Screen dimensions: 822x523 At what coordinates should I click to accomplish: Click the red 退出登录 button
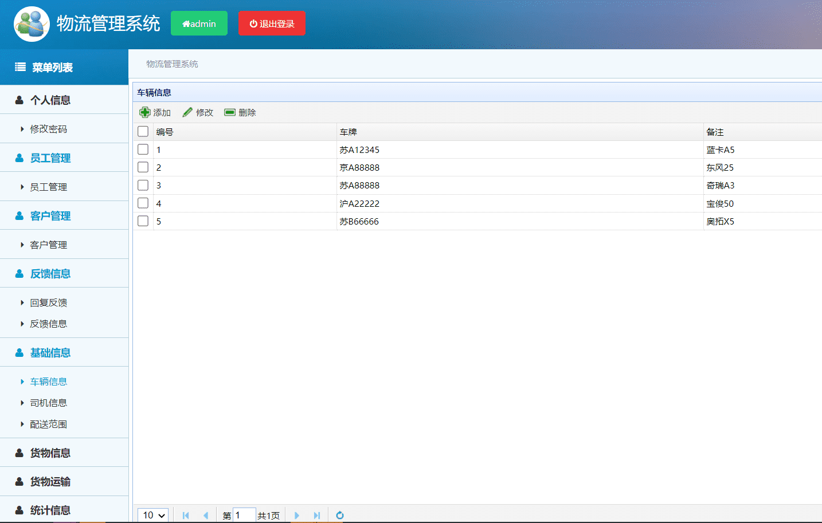tap(272, 23)
